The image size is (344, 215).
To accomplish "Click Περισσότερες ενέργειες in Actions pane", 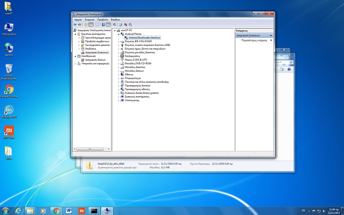I will coord(254,41).
